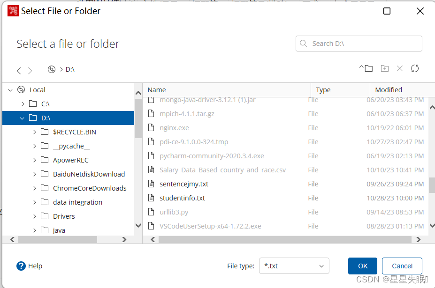Collapse the D:\ drive node
Image resolution: width=435 pixels, height=288 pixels.
[22, 118]
